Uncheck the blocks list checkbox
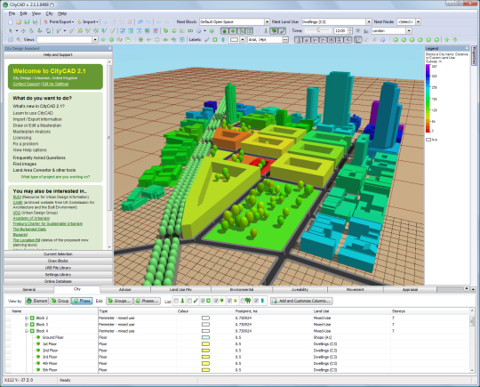Image resolution: width=480 pixels, height=387 pixels. [x=203, y=301]
